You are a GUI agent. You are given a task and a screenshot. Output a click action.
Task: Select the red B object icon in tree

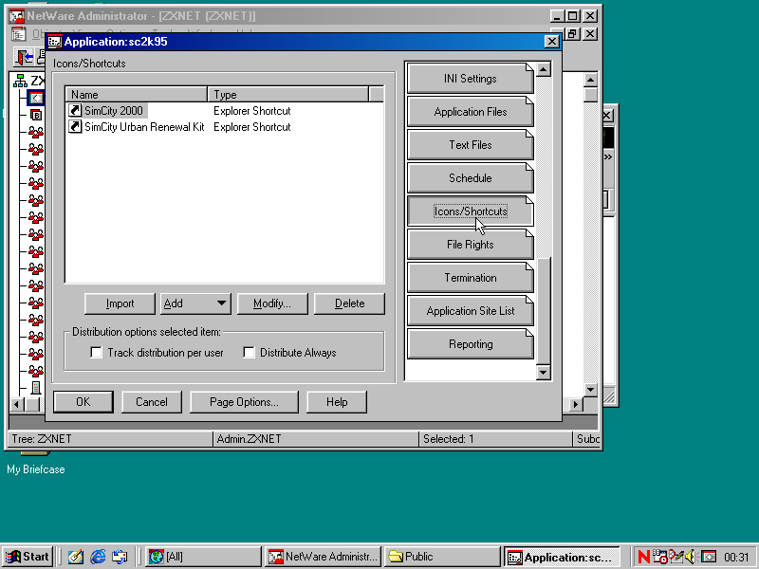pyautogui.click(x=36, y=115)
